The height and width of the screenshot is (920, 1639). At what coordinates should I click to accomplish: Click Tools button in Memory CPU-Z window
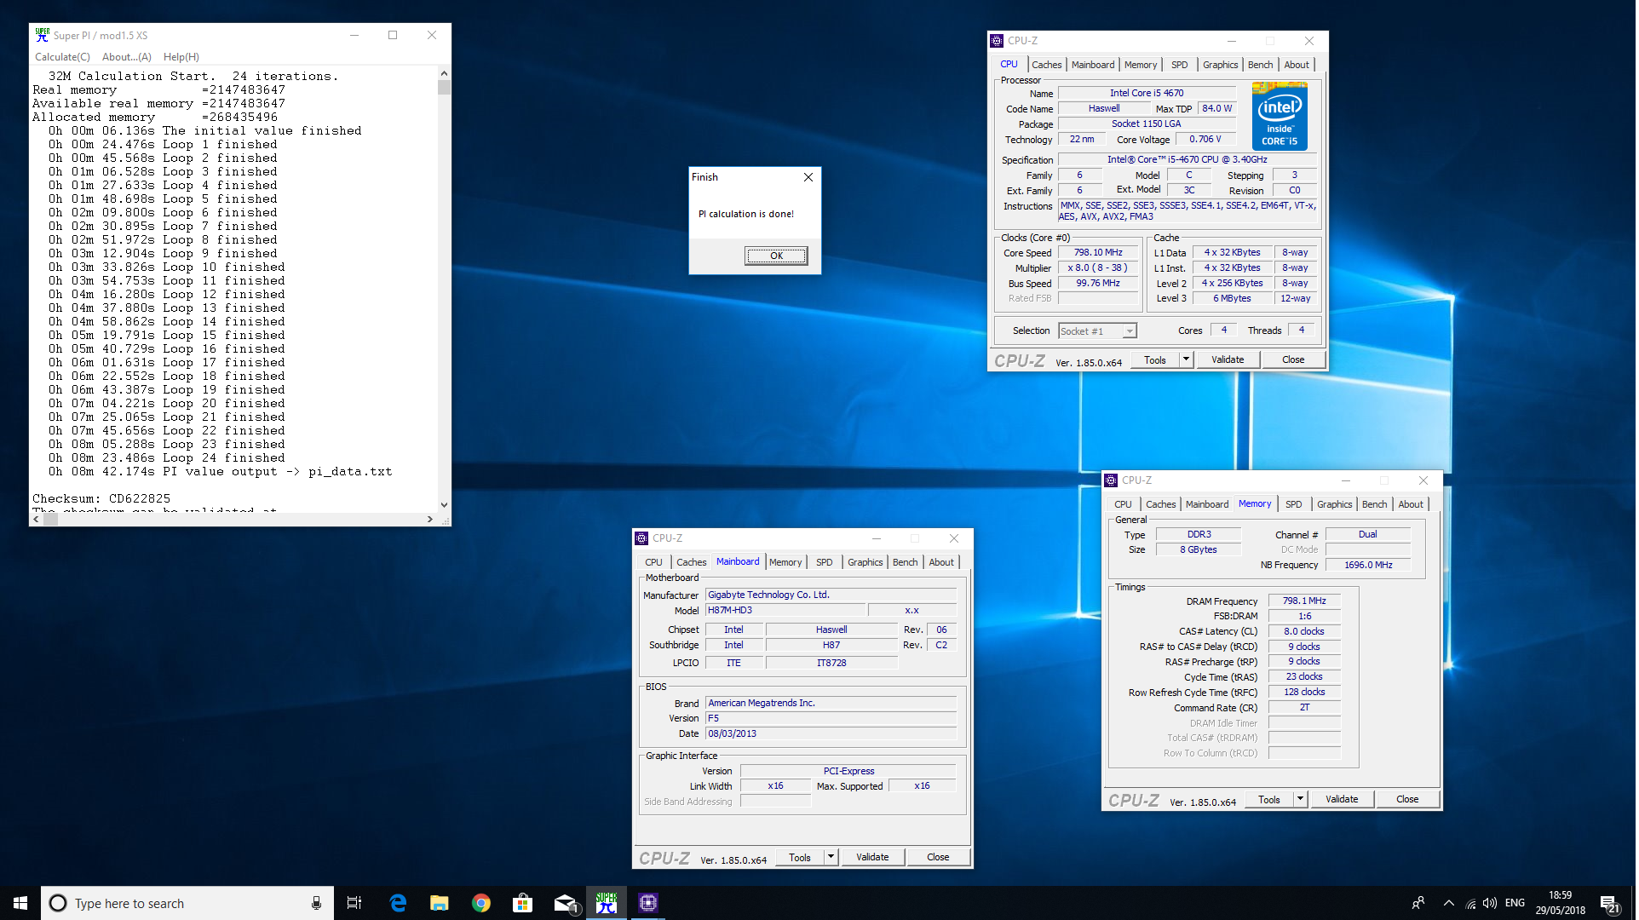[1269, 800]
